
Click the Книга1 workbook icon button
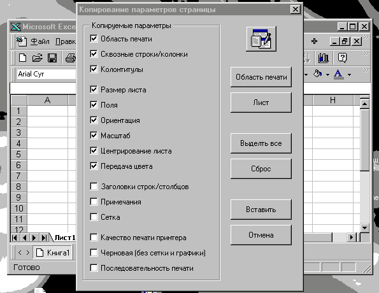coord(53,253)
